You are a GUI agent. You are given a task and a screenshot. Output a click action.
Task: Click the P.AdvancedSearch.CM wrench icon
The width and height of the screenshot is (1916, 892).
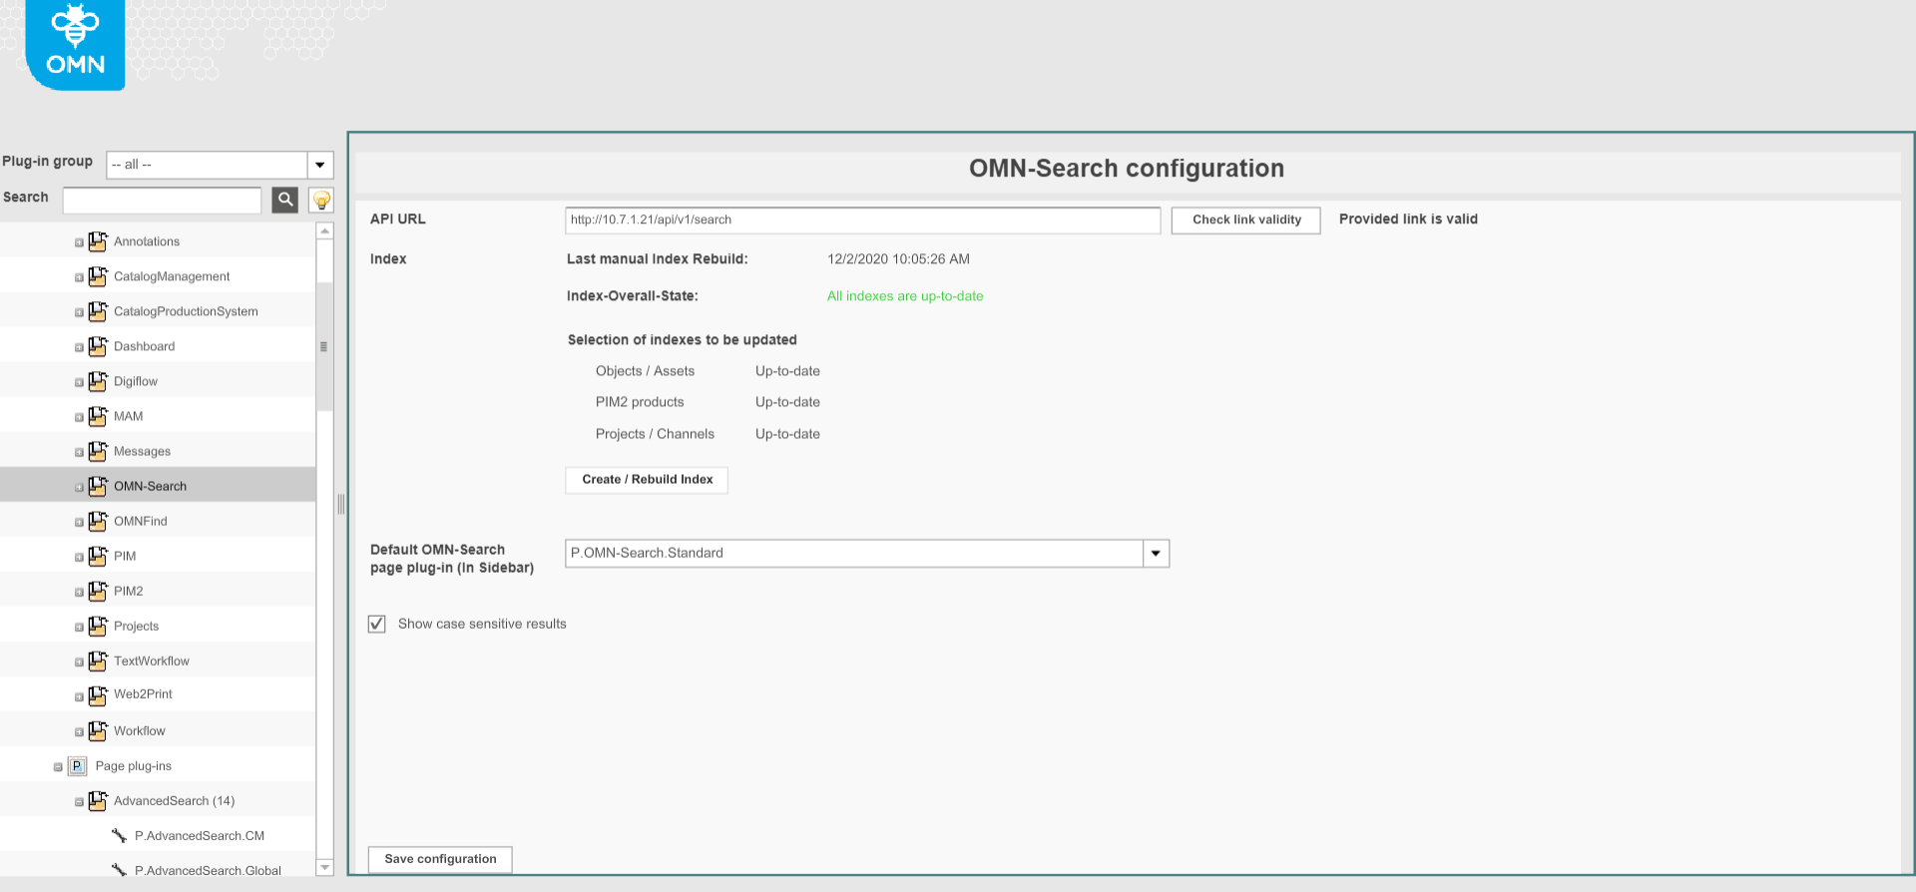(x=119, y=835)
